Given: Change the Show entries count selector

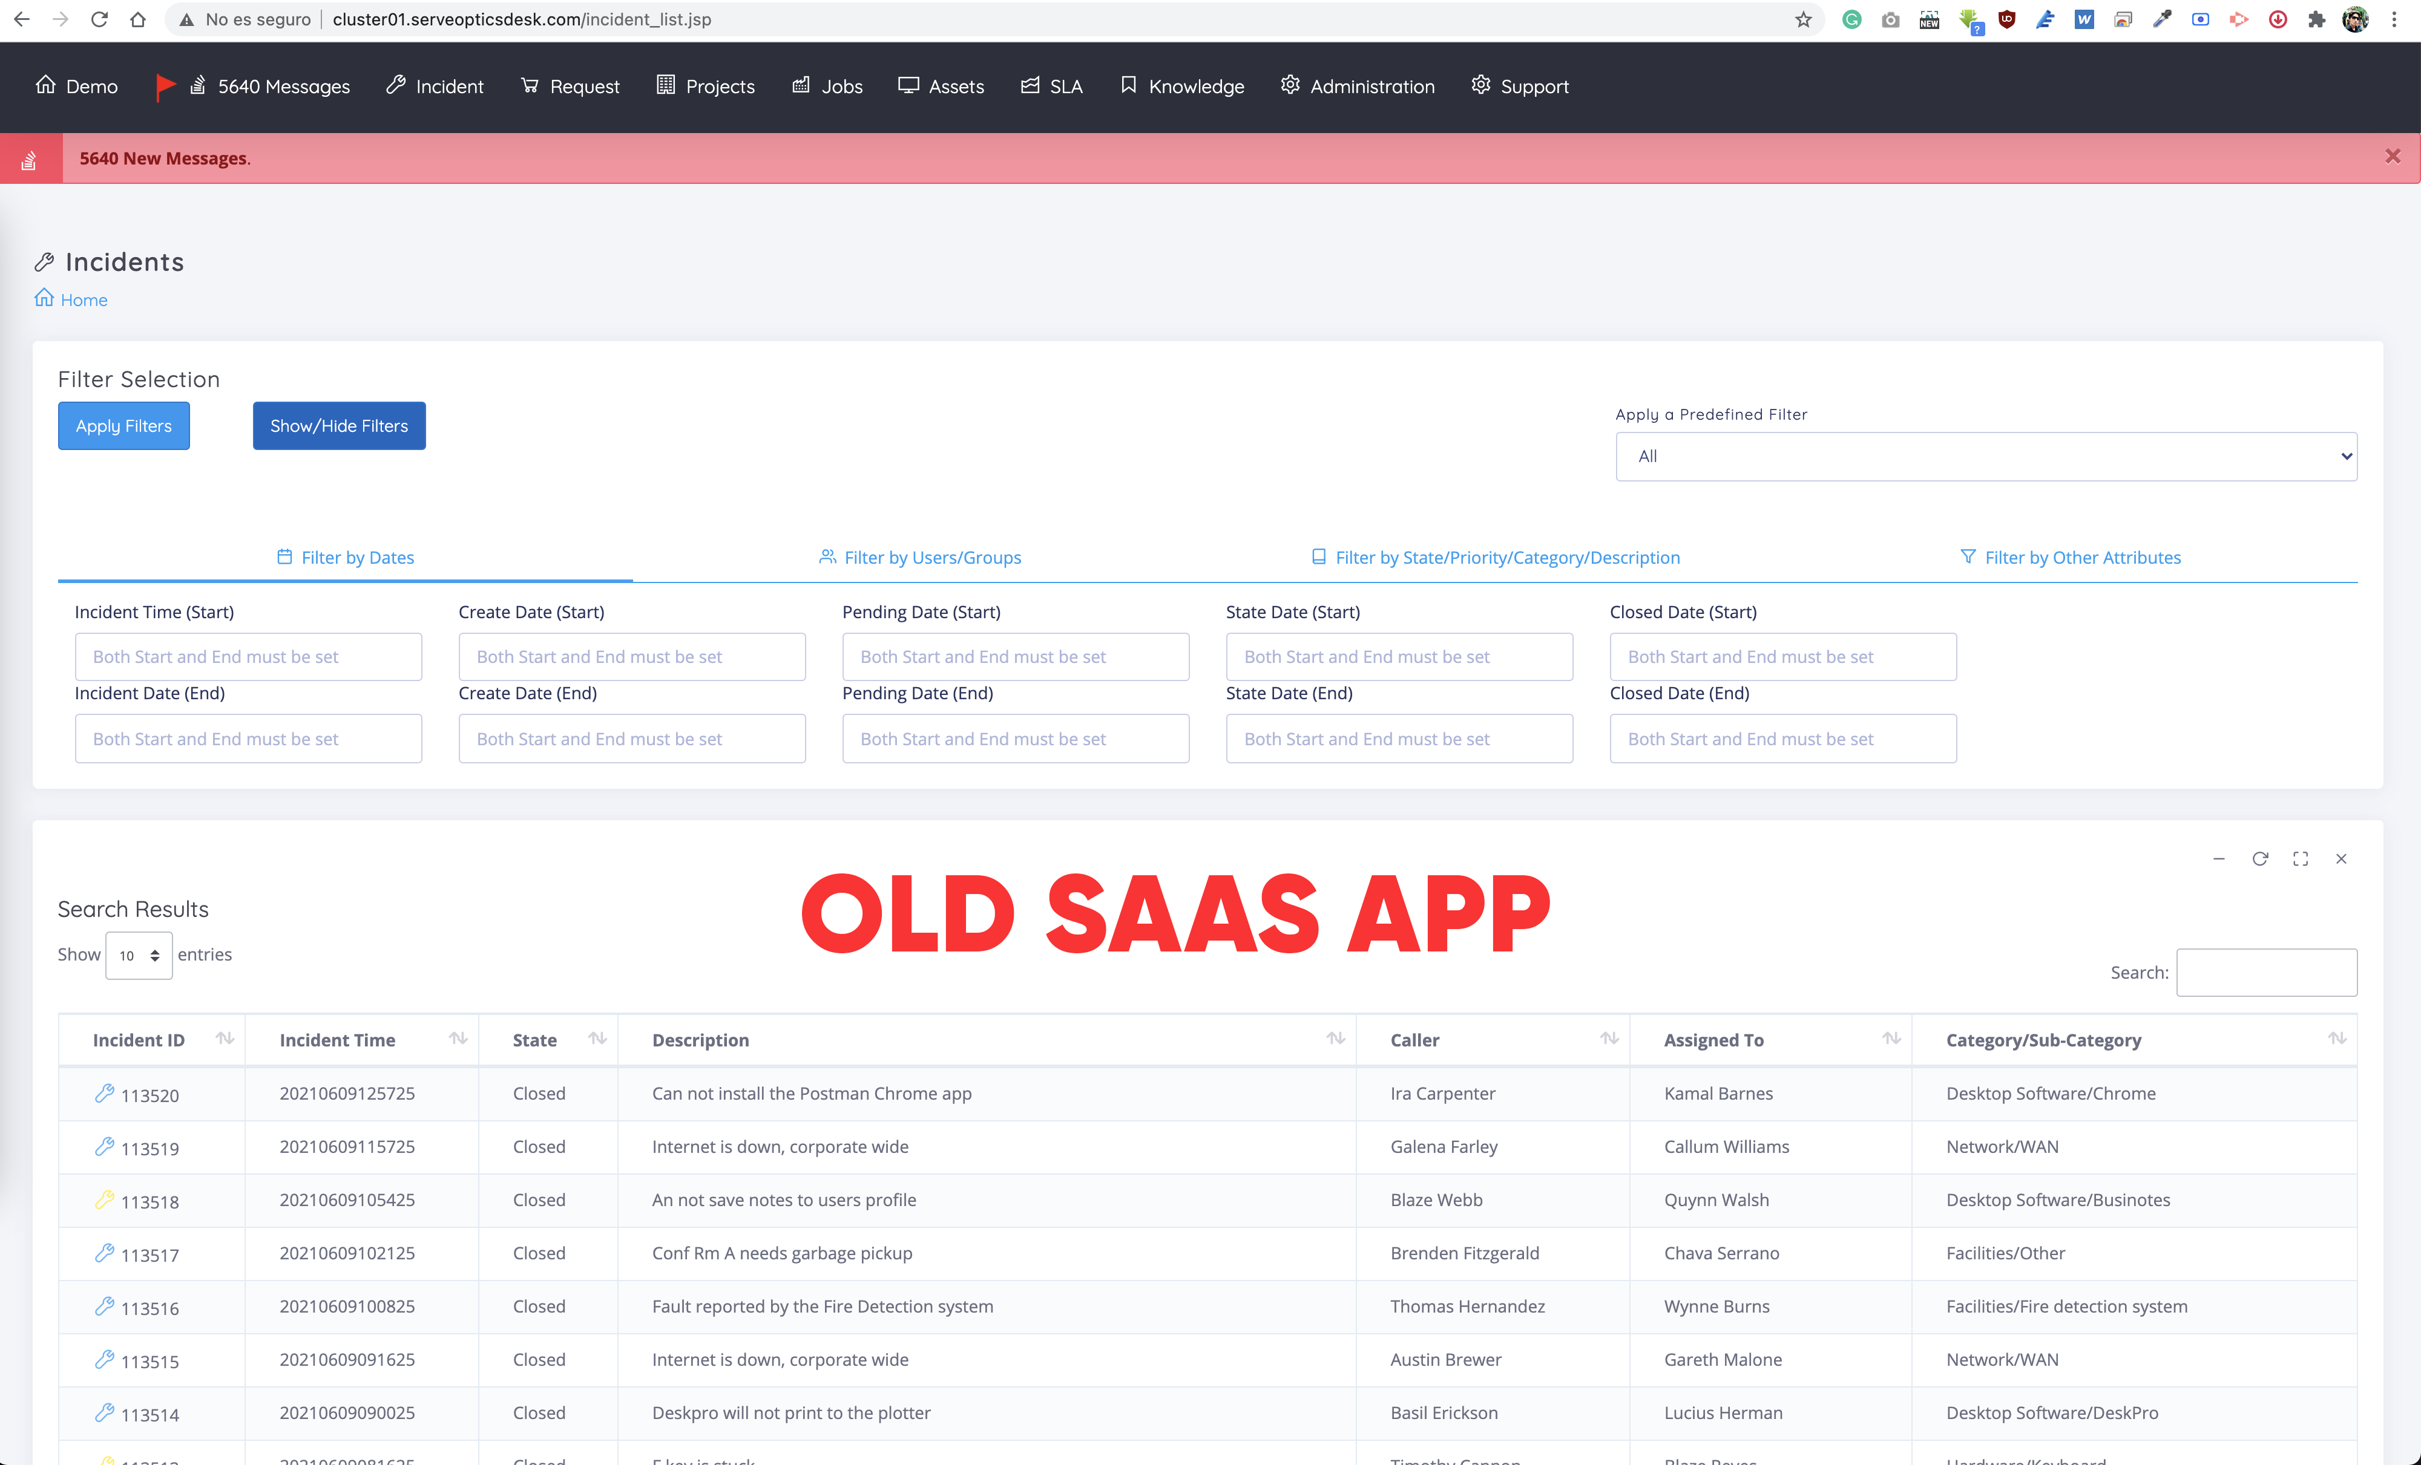Looking at the screenshot, I should click(139, 955).
